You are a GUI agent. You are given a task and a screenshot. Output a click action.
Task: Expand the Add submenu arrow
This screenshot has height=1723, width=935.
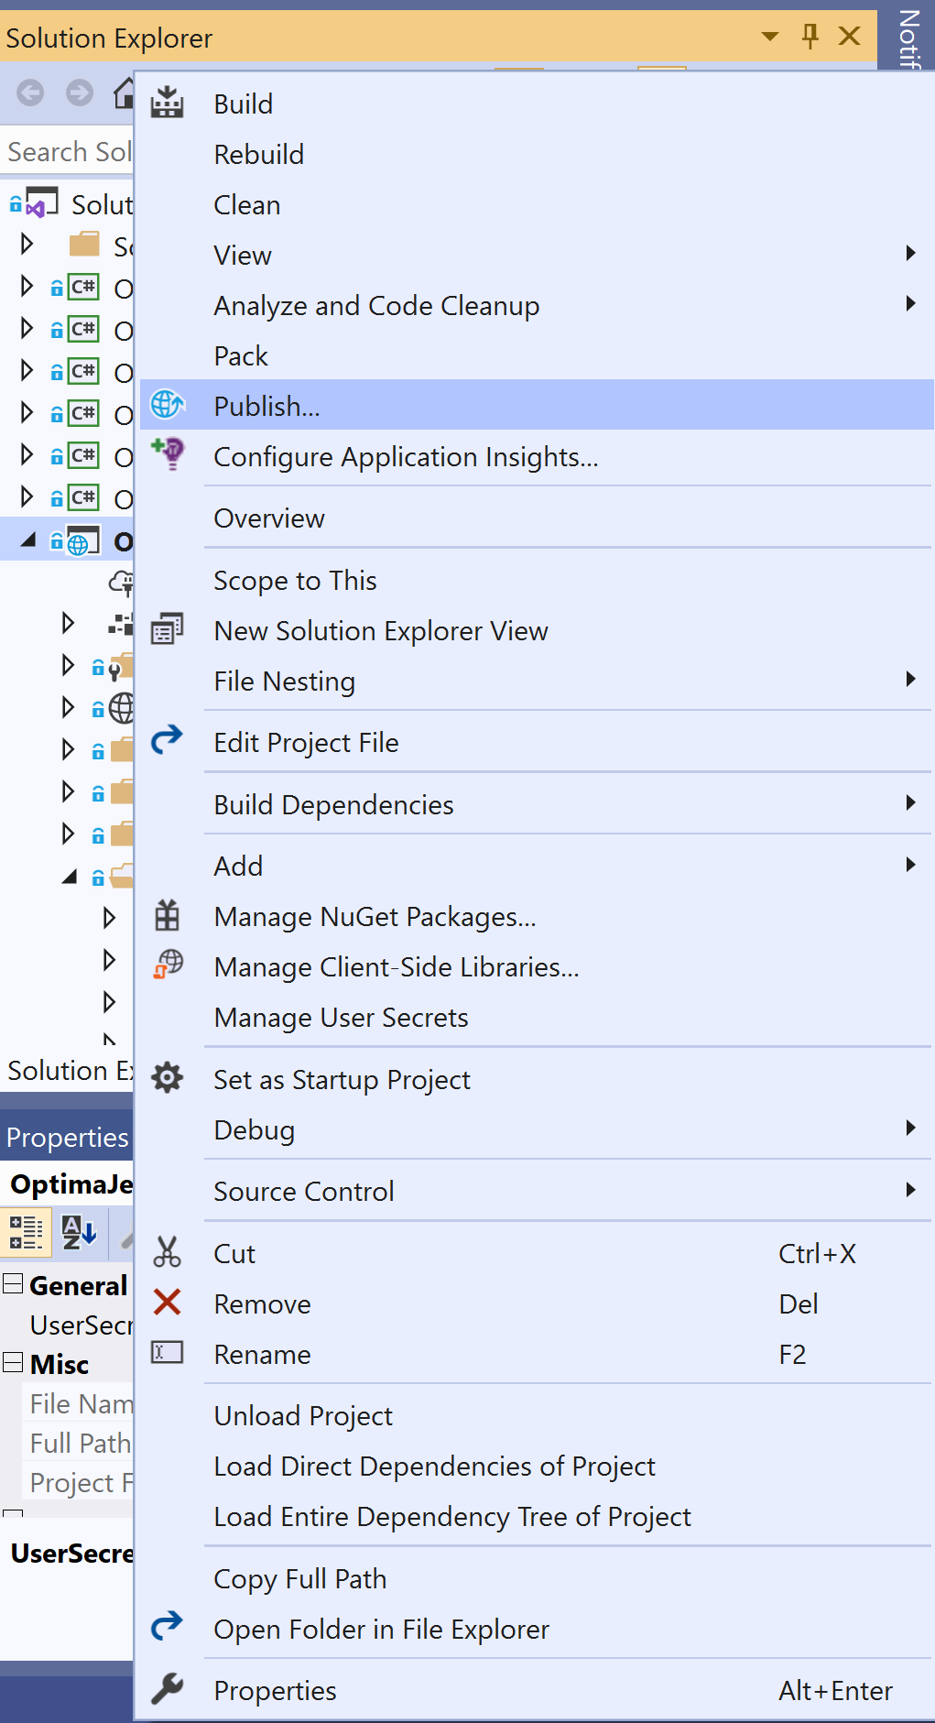coord(910,864)
